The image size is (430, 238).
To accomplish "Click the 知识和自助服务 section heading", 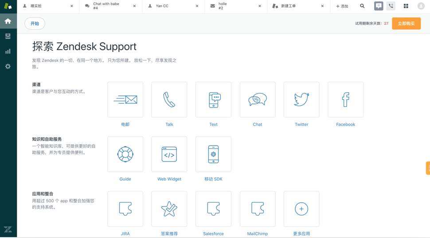I will coord(47,139).
